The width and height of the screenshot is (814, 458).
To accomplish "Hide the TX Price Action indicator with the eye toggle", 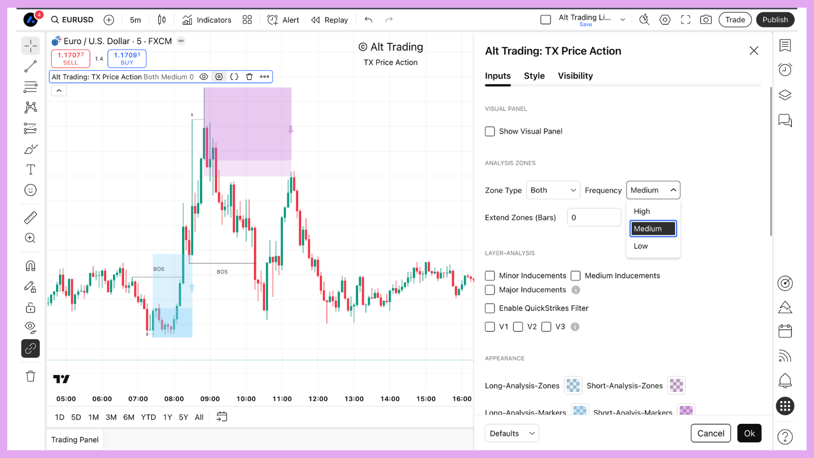I will coord(204,76).
